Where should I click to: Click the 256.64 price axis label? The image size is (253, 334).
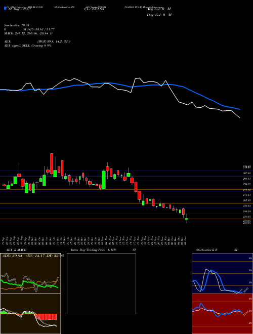coord(247,206)
